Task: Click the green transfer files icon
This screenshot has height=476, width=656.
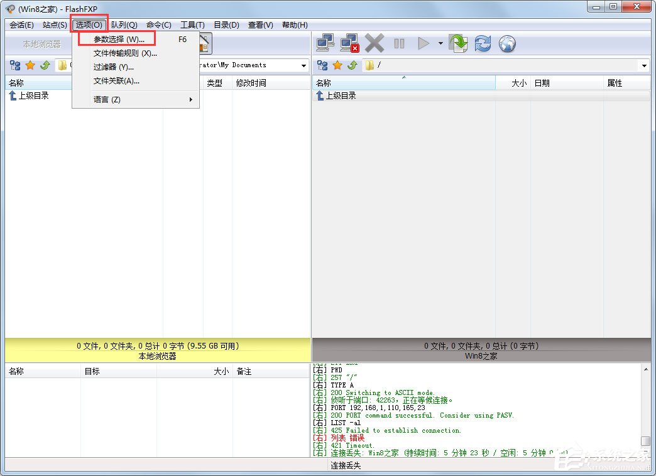Action: [x=457, y=43]
